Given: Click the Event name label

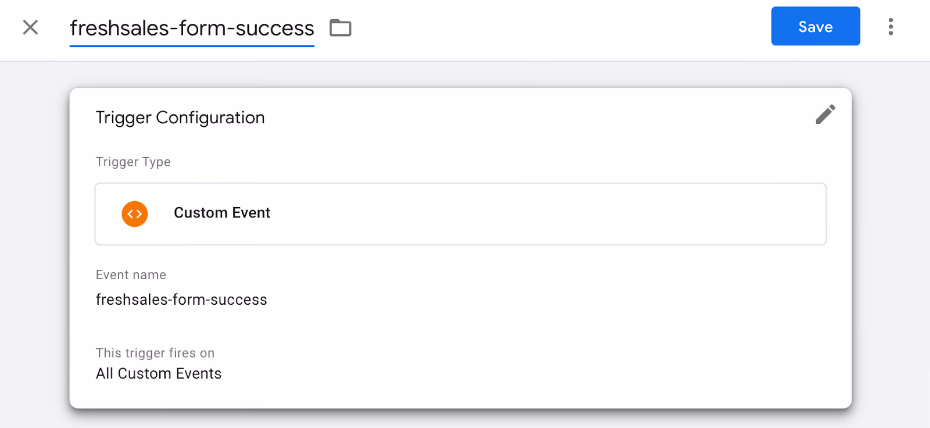Looking at the screenshot, I should 131,274.
